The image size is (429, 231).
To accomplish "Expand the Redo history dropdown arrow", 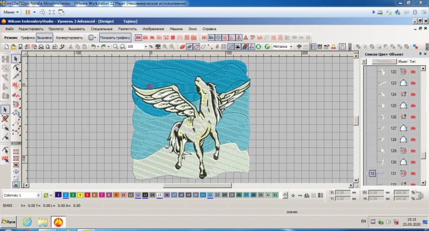I will tap(108, 47).
